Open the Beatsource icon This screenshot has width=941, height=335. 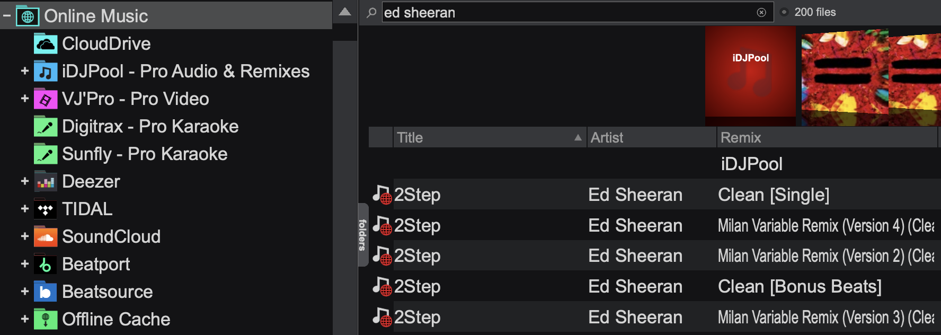[46, 292]
